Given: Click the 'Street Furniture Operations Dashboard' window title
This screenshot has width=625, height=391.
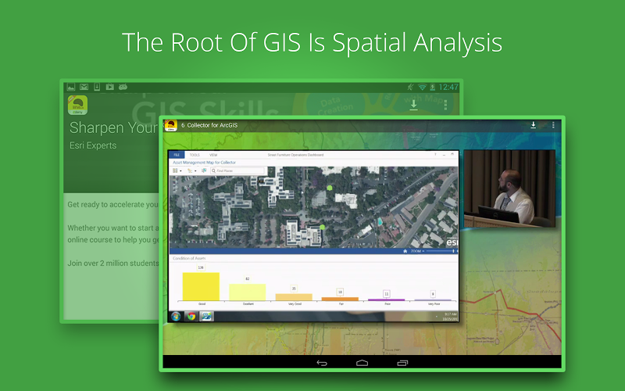Looking at the screenshot, I should click(295, 155).
